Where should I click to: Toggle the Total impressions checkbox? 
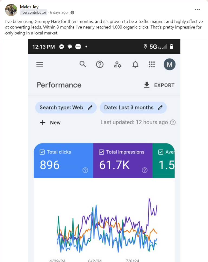pyautogui.click(x=101, y=152)
